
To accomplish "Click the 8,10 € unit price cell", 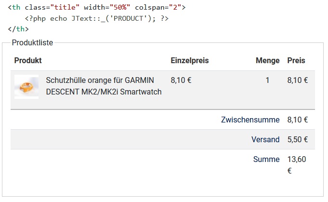I will (181, 81).
